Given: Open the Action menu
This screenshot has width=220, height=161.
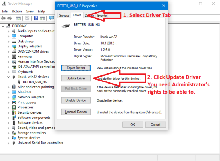Looking at the screenshot, I should (17, 11).
